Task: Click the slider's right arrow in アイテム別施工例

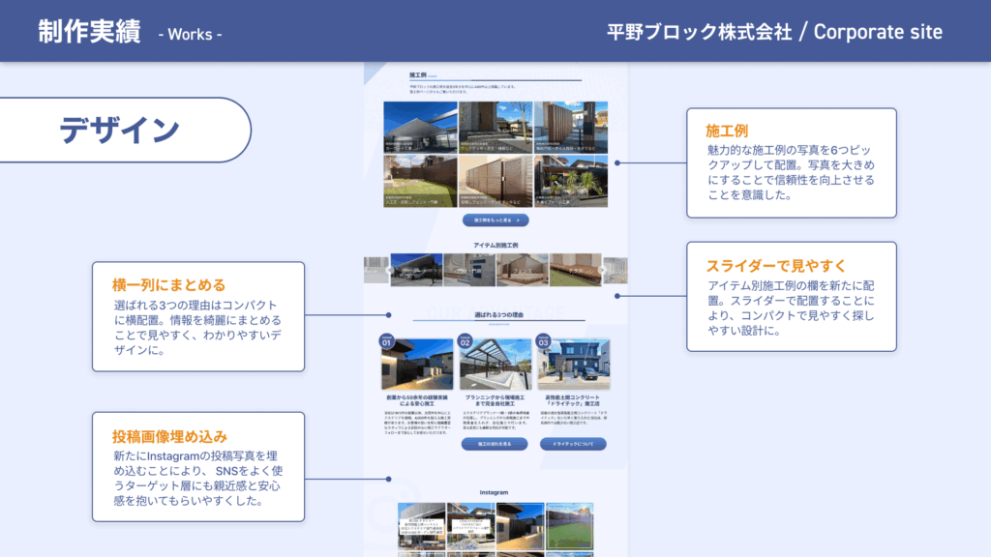Action: pyautogui.click(x=602, y=271)
